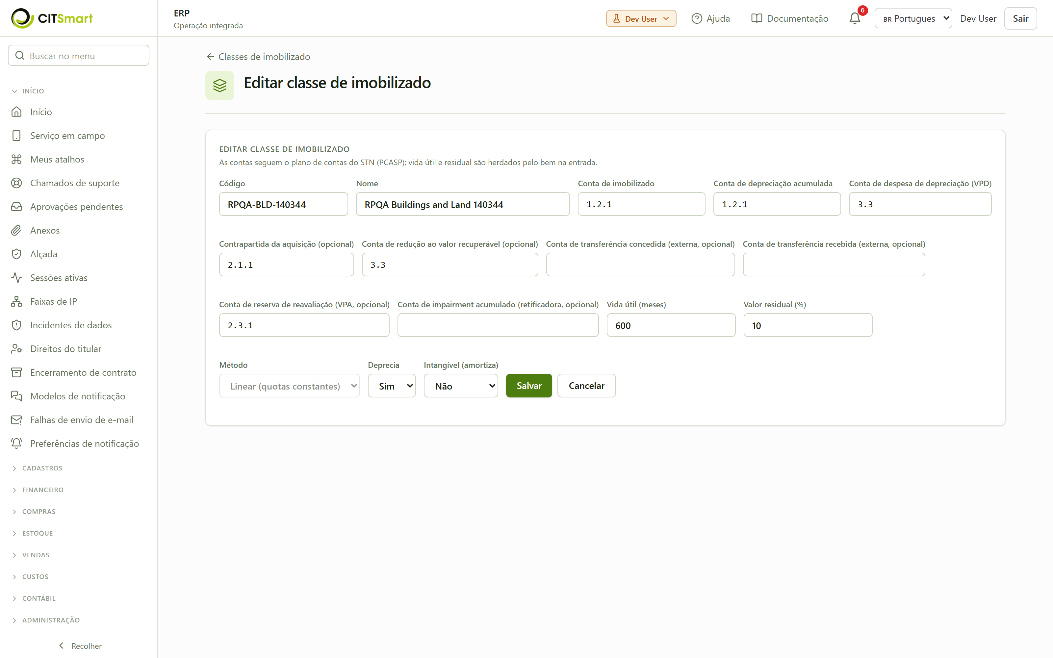Screen dimensions: 1053x658
Task: Click the Sair logout button
Action: click(x=1020, y=18)
